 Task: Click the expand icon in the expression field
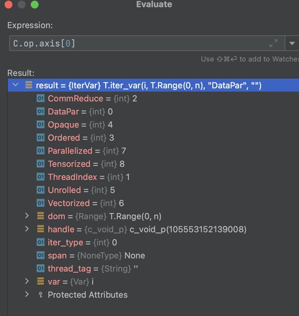click(273, 43)
